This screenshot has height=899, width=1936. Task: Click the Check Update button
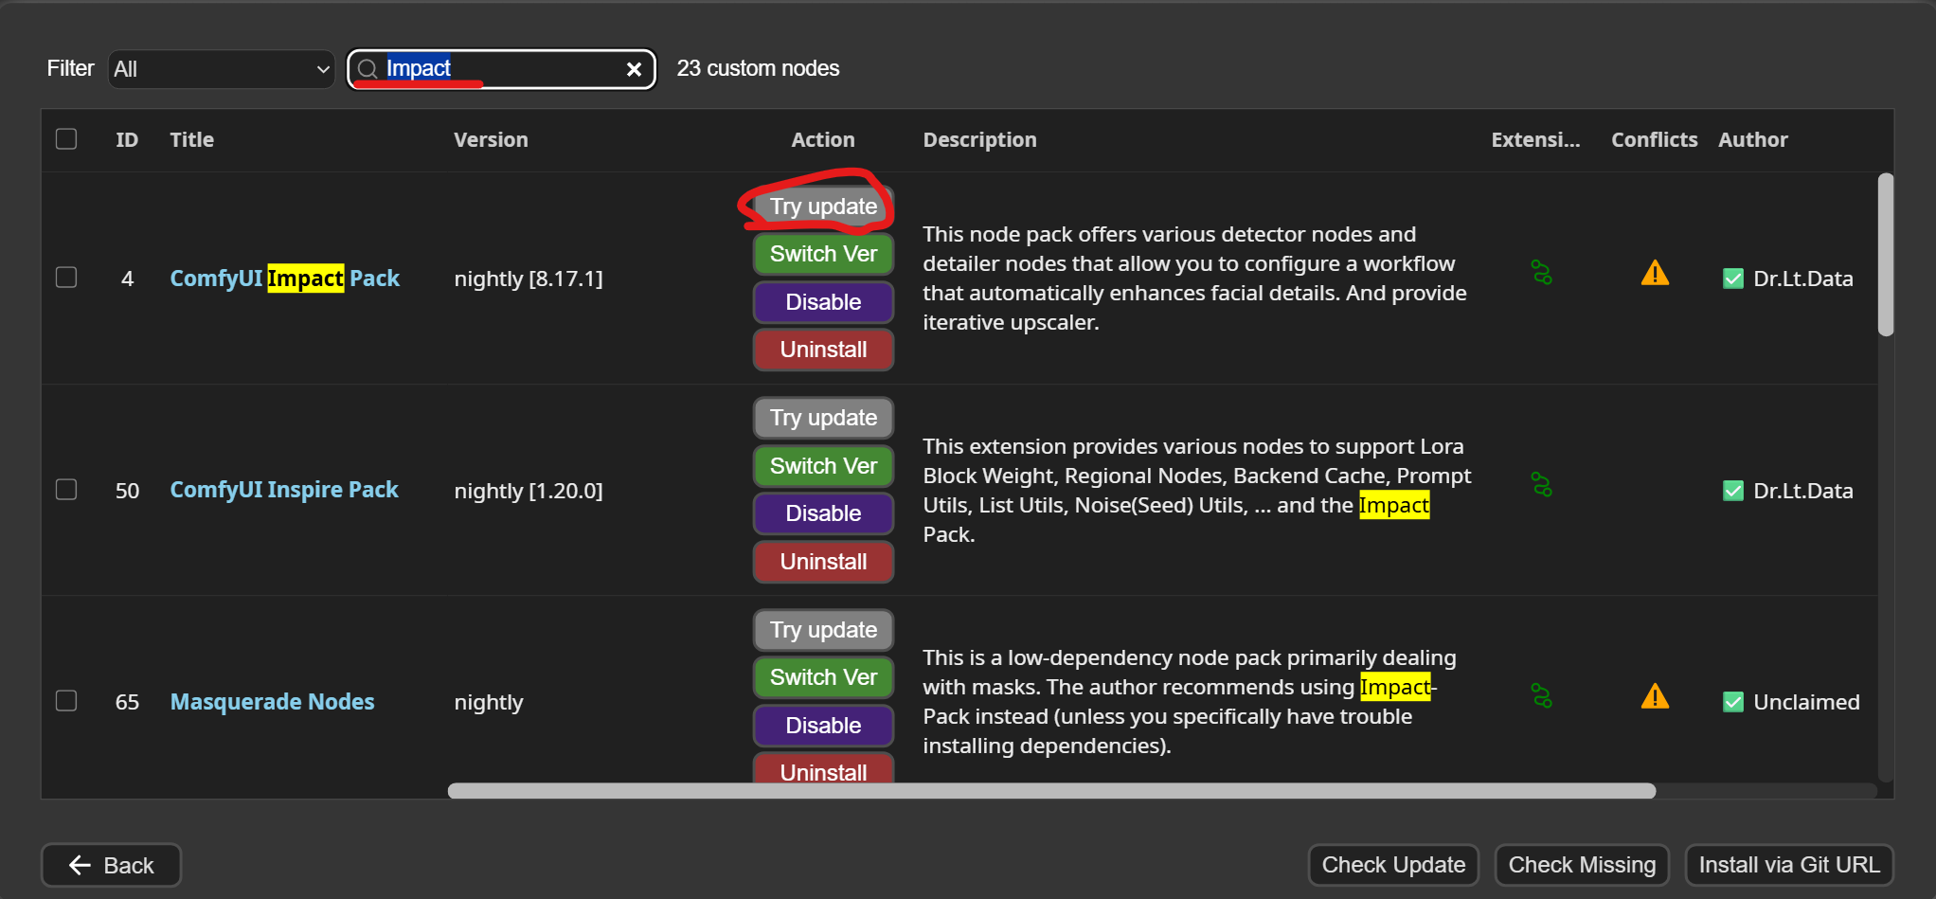1393,865
